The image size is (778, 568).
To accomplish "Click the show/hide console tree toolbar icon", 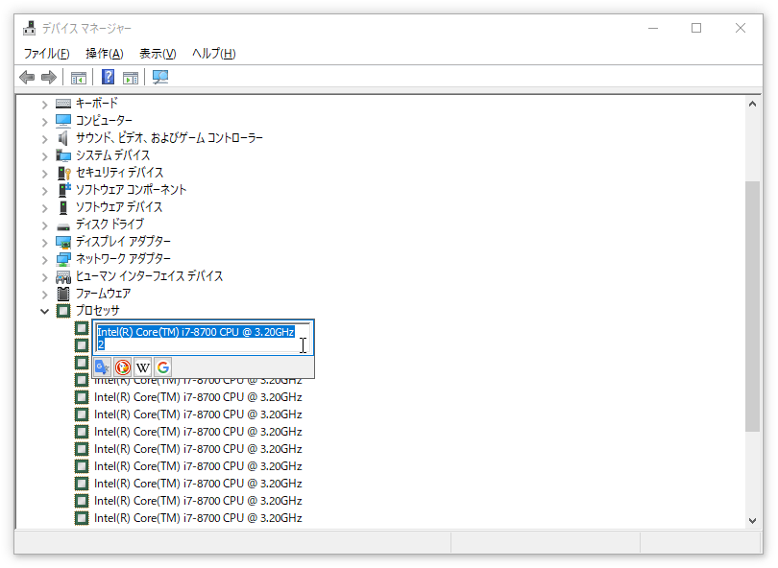I will click(x=79, y=78).
